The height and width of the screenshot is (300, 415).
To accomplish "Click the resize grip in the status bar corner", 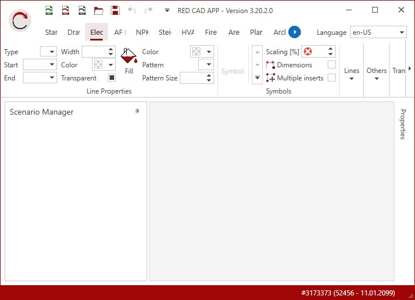I will [x=410, y=296].
